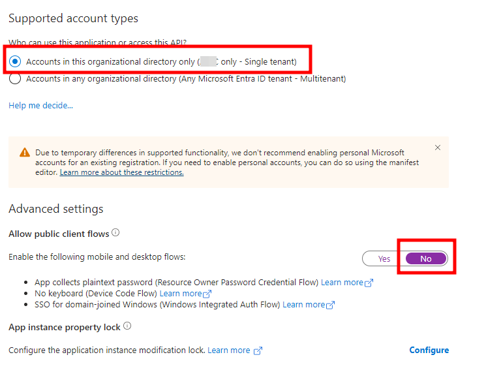
Task: Open Learn more for Resource Owner Password flow
Action: (x=342, y=283)
